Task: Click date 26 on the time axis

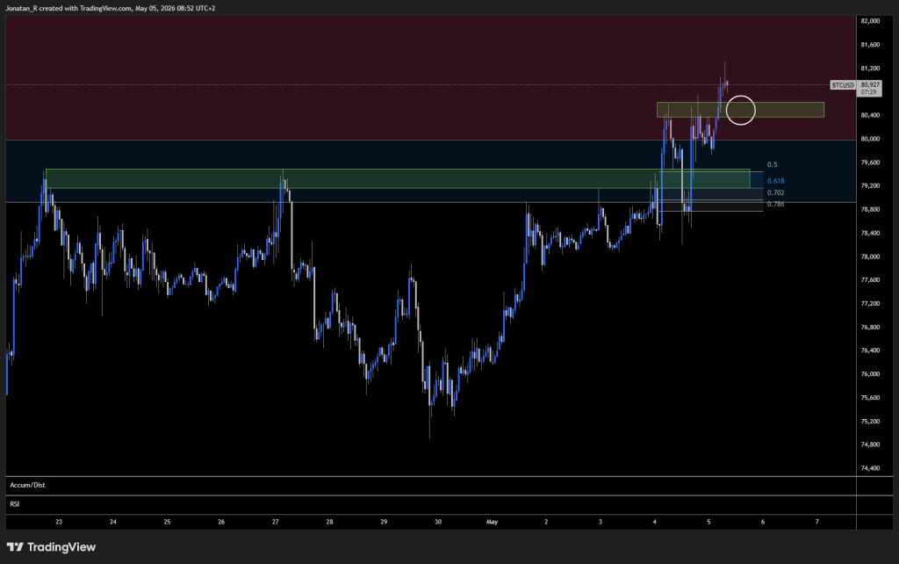Action: pyautogui.click(x=221, y=522)
